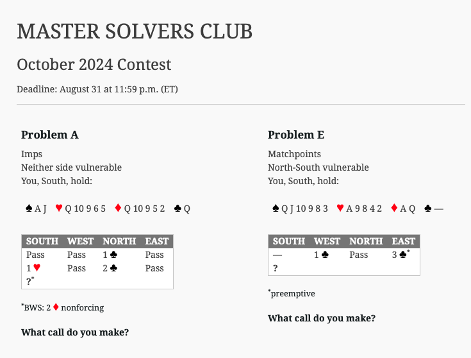Click the red heart icon in Problem E hand
This screenshot has width=471, height=358.
(x=340, y=208)
